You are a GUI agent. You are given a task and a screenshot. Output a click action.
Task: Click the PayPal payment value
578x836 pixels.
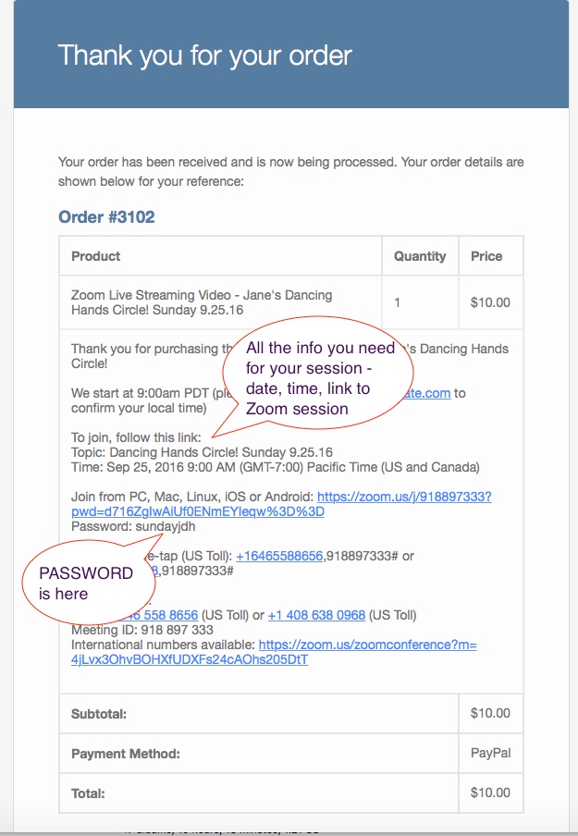490,754
